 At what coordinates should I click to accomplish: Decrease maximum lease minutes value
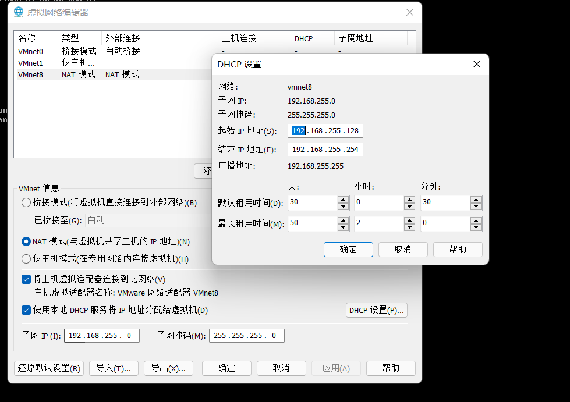point(476,227)
